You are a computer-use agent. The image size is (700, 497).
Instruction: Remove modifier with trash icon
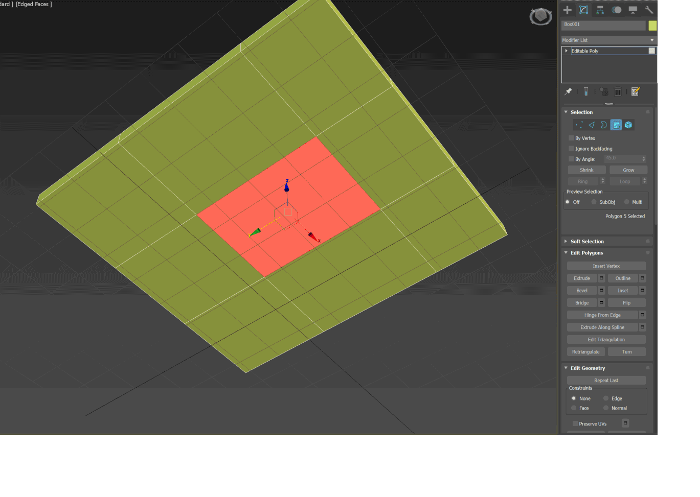tap(618, 91)
